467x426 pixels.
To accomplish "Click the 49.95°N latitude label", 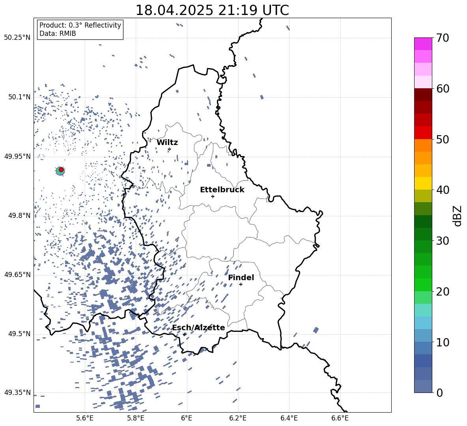I will click(17, 156).
